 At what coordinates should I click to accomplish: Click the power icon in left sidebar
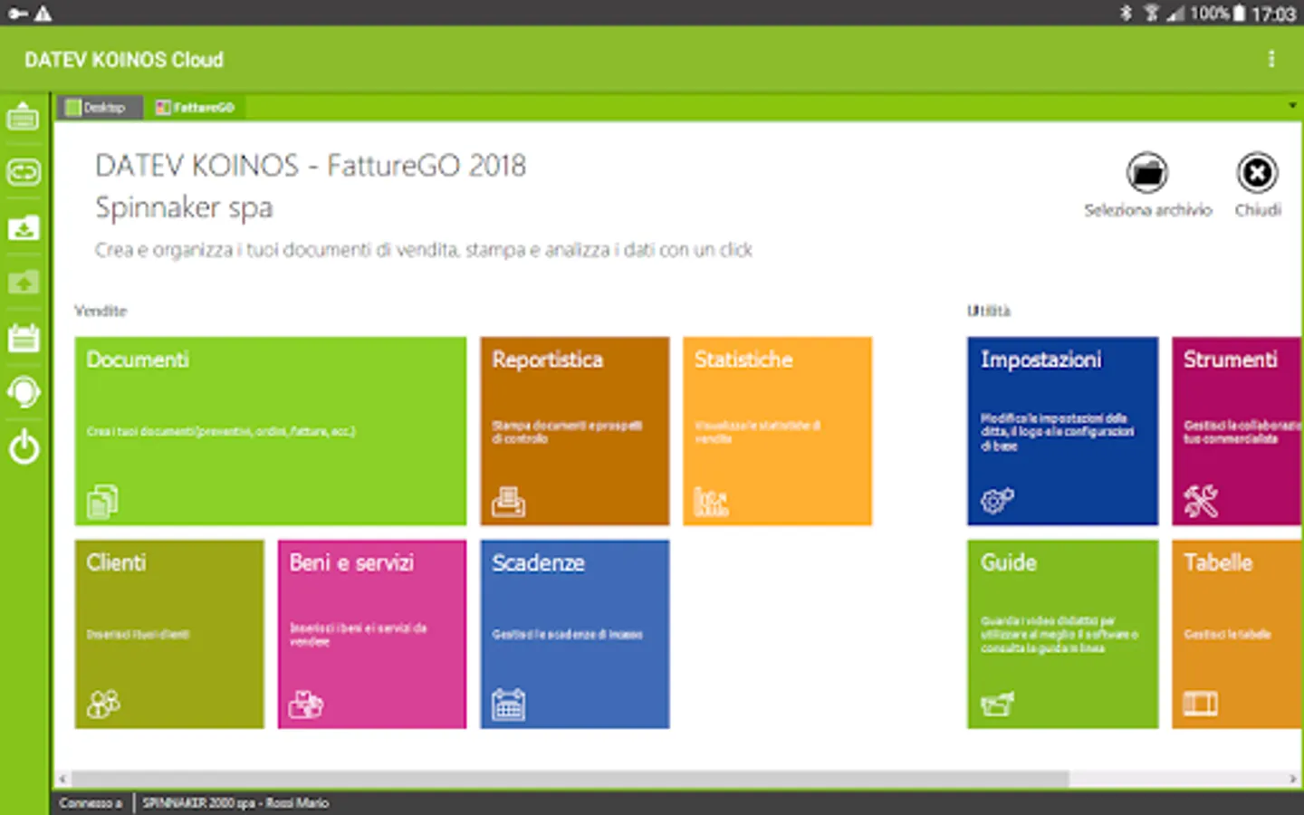tap(24, 448)
